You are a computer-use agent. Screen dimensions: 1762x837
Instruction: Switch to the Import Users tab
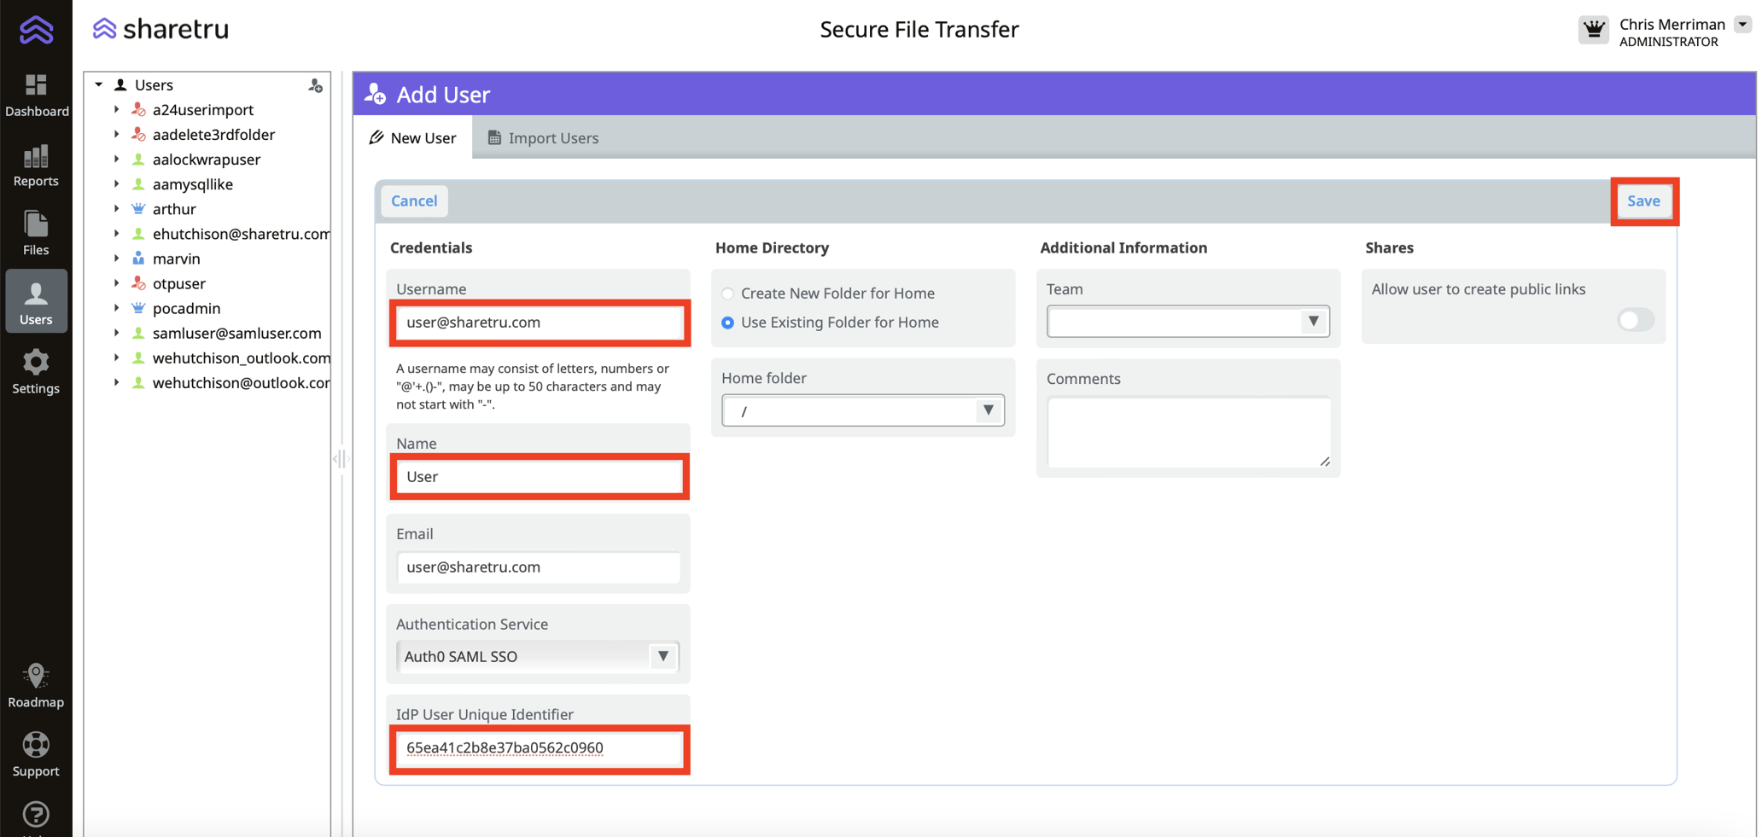click(543, 138)
